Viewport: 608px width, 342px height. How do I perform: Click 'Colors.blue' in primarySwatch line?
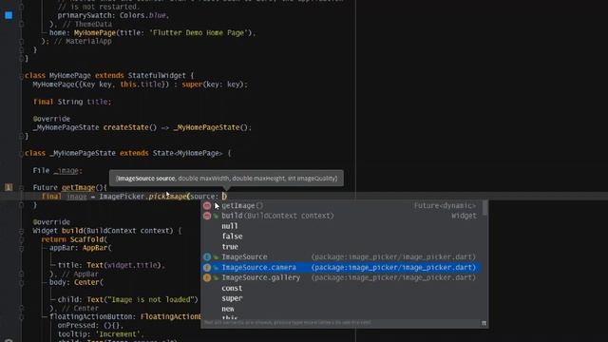(142, 15)
